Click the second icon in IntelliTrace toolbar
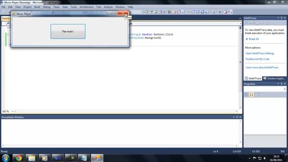The height and width of the screenshot is (162, 288). tap(252, 23)
